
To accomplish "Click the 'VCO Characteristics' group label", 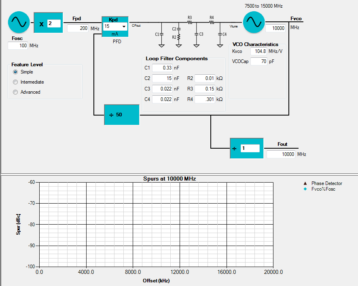I will (255, 44).
